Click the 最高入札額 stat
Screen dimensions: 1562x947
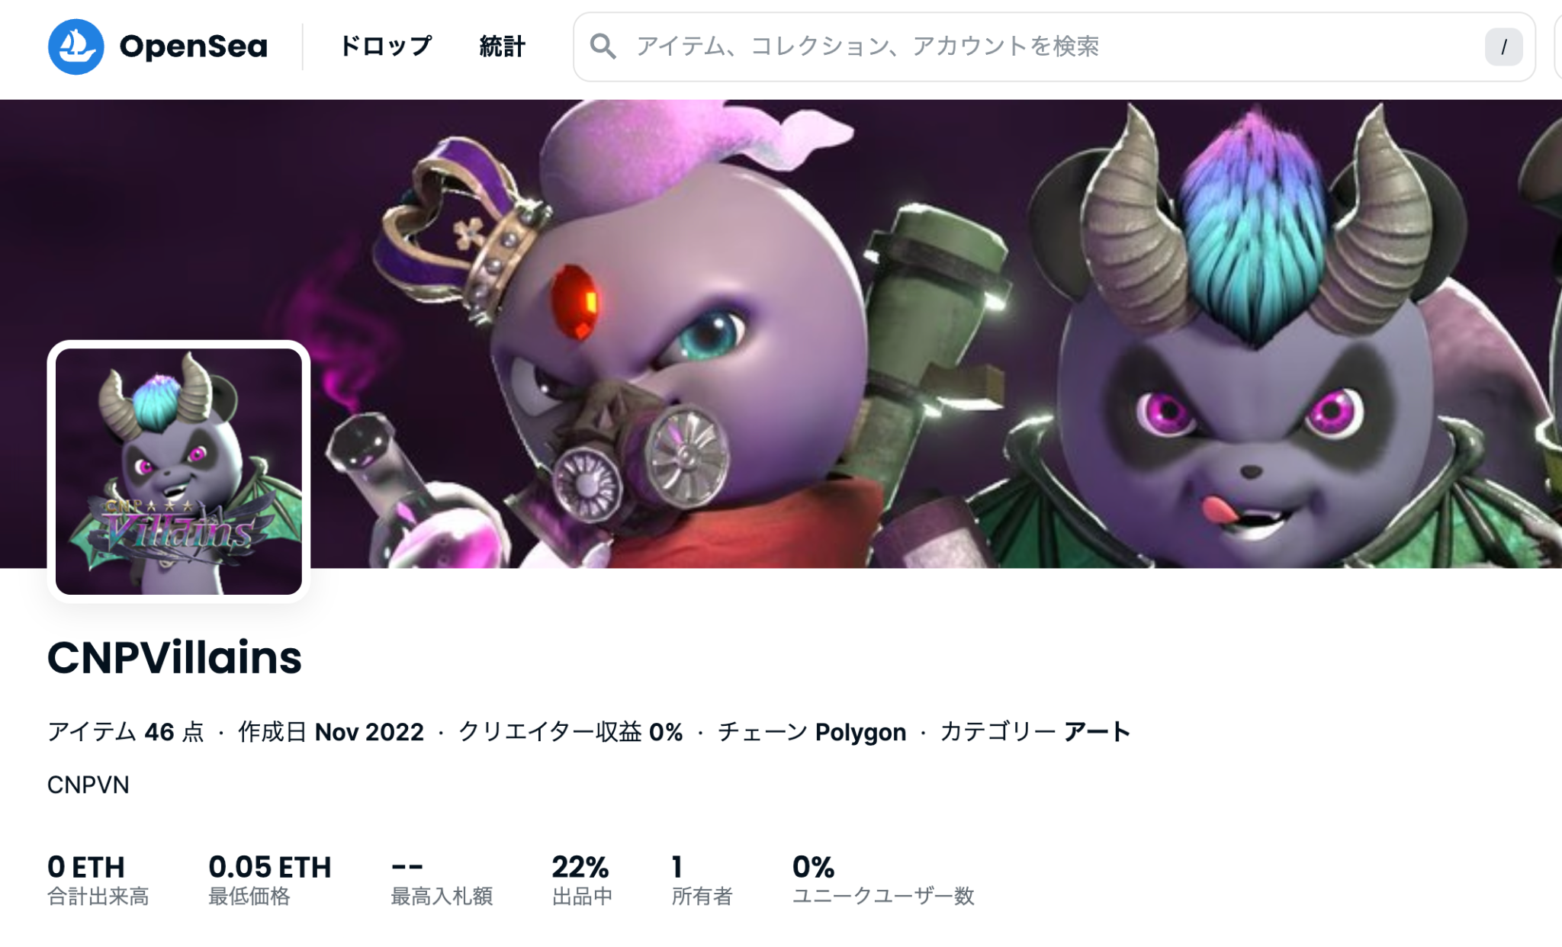coord(442,880)
